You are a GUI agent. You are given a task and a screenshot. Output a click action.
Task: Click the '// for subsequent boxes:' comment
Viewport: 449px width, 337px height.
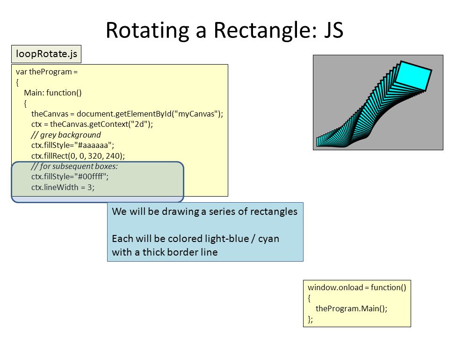tap(74, 166)
